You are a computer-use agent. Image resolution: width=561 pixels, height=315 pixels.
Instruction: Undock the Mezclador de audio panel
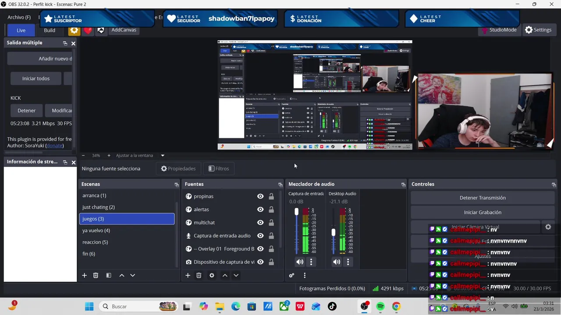(404, 185)
